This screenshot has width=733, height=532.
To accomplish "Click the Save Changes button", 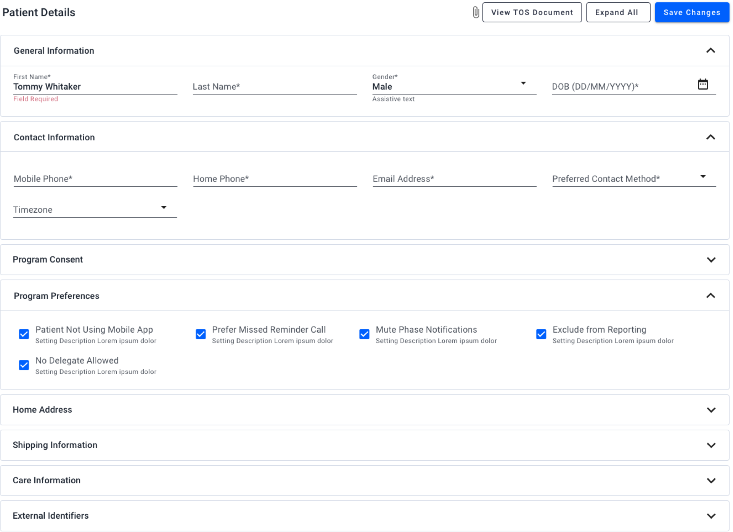I will pos(692,12).
